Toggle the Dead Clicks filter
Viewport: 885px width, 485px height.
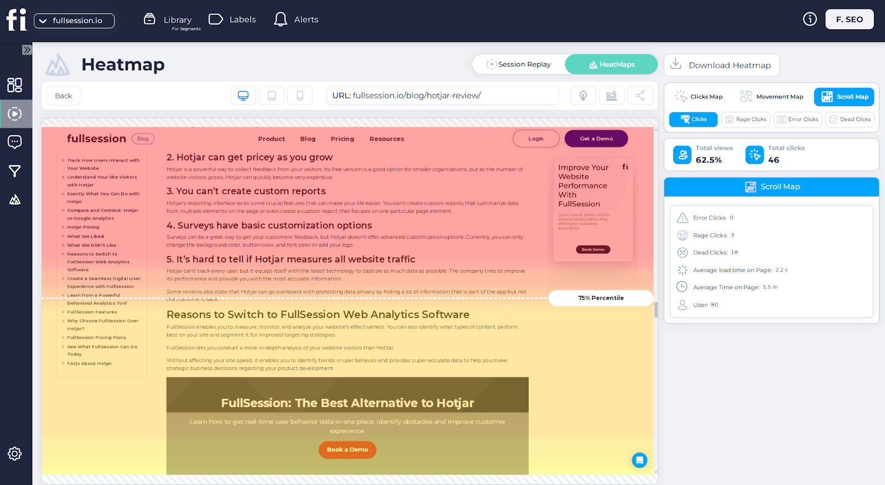coord(850,119)
